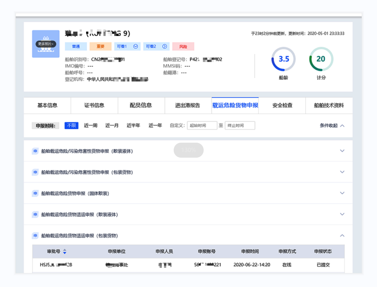Open the 安全检查 tab
The height and width of the screenshot is (287, 377).
(x=282, y=105)
